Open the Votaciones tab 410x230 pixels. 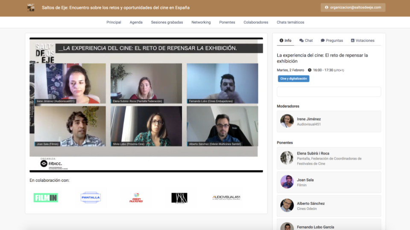[363, 40]
